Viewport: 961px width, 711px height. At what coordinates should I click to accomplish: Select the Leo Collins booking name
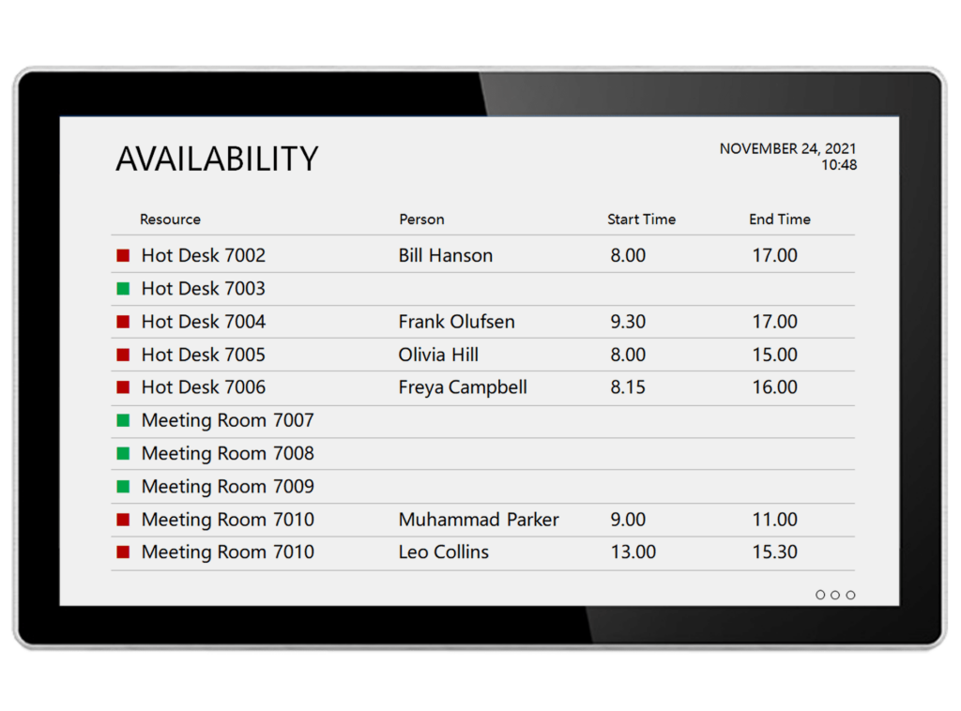click(x=443, y=552)
